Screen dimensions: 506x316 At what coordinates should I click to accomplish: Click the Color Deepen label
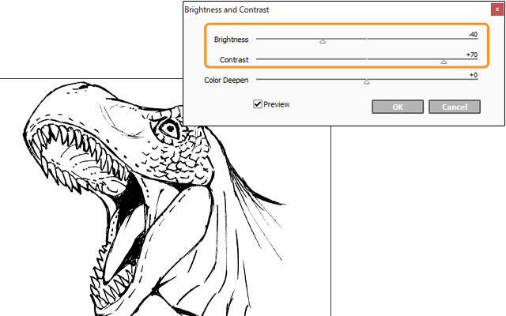point(226,80)
